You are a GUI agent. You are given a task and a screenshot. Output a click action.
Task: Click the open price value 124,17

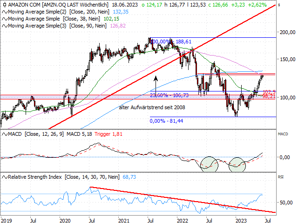pos(154,5)
